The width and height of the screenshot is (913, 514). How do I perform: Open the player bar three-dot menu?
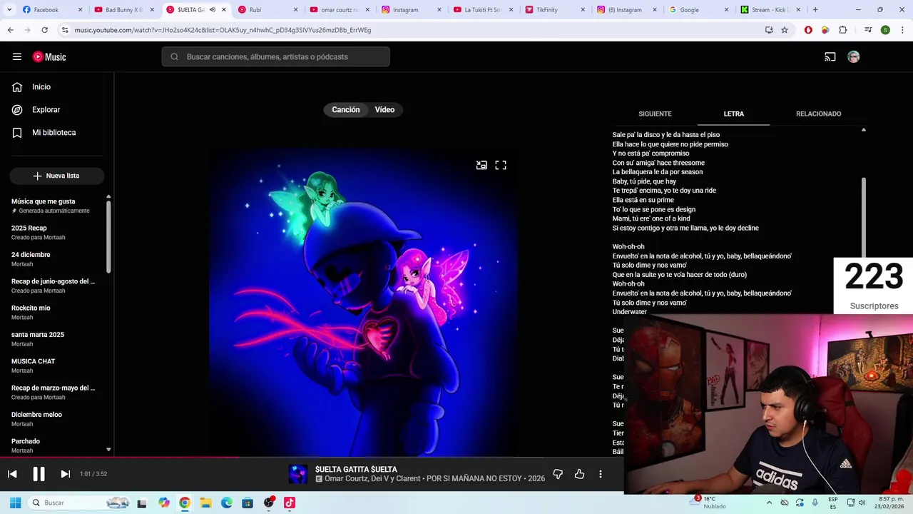(x=601, y=474)
